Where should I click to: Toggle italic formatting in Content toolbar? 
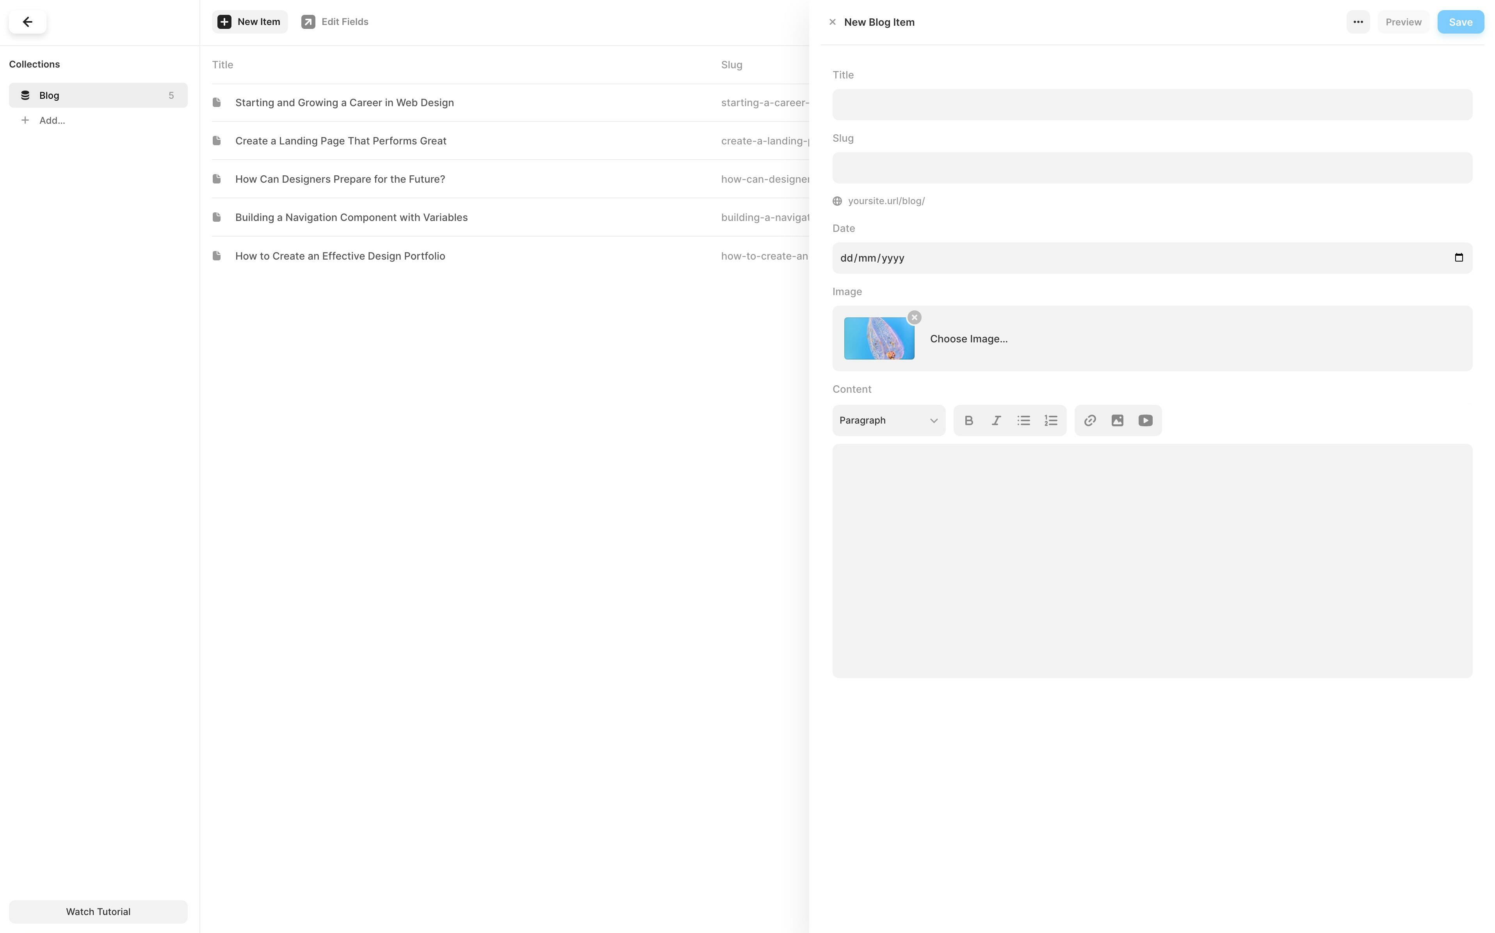click(x=996, y=420)
